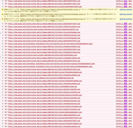Click warning icon for home_timeline chunk message
The height and width of the screenshot is (128, 133).
(2, 14)
